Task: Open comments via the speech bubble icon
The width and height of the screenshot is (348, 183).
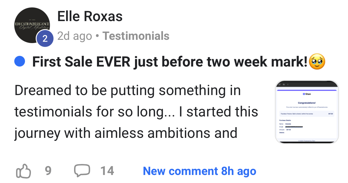Action: 82,171
